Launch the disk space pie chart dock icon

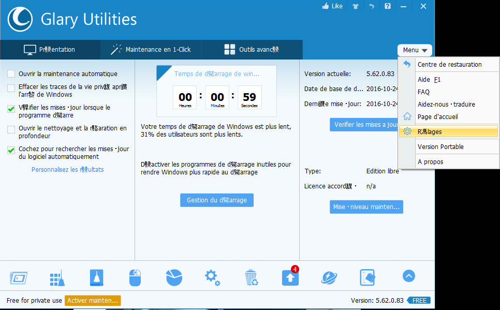[x=174, y=277]
